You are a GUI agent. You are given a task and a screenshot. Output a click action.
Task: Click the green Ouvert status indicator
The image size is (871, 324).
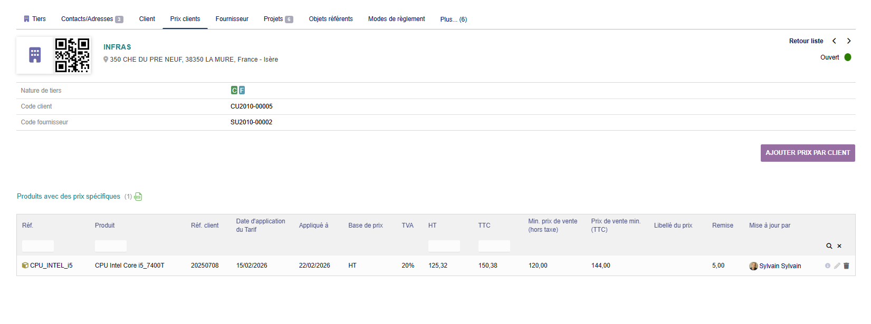(x=847, y=57)
